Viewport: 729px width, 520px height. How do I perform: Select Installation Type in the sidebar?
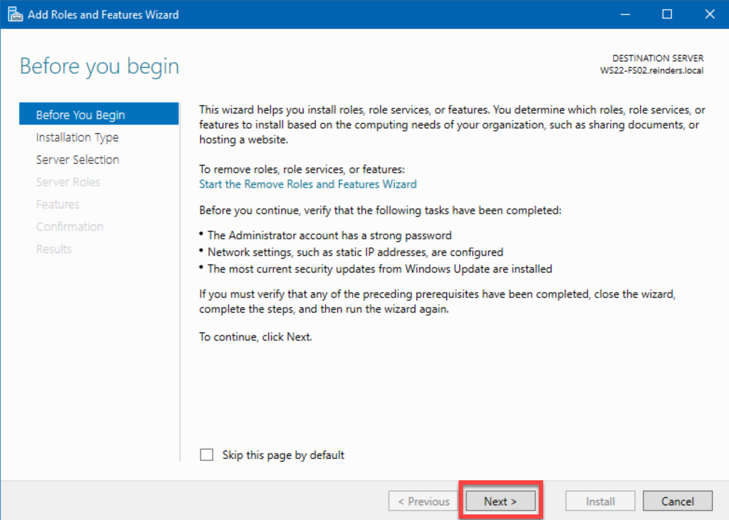(x=77, y=137)
